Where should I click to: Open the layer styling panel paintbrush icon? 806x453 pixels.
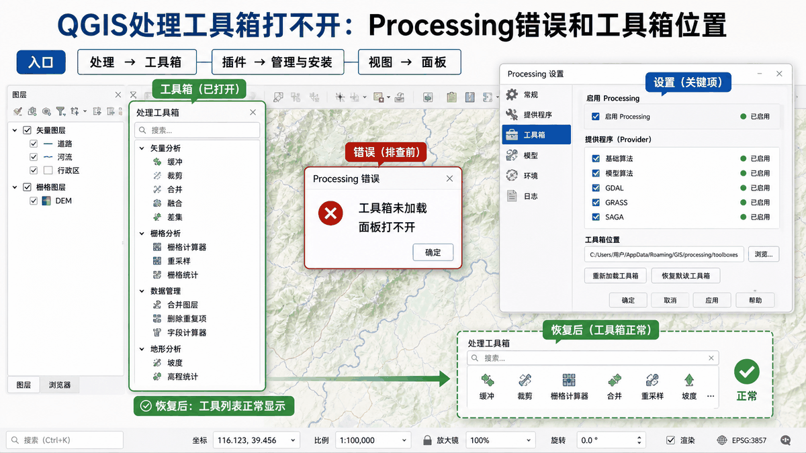coord(18,111)
